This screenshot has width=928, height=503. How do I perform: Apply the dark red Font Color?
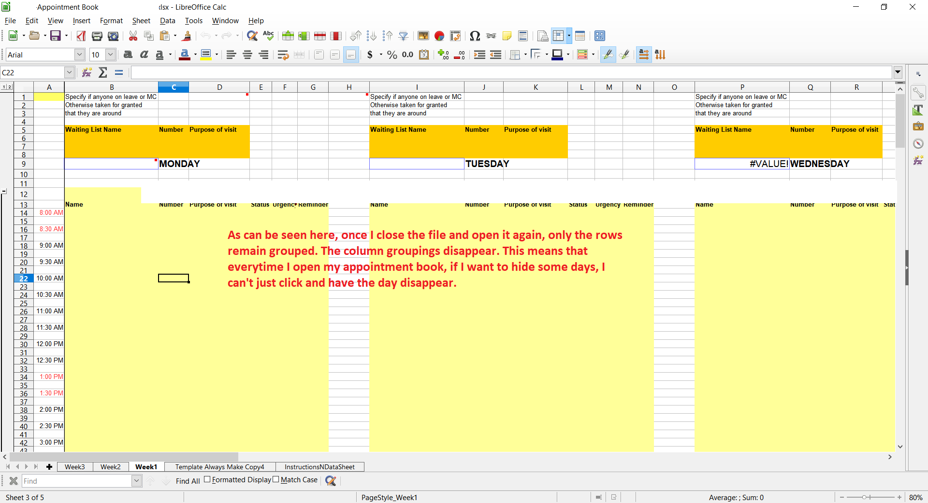click(184, 55)
